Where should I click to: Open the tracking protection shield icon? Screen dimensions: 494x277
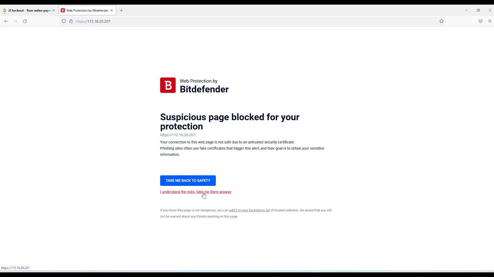(64, 21)
